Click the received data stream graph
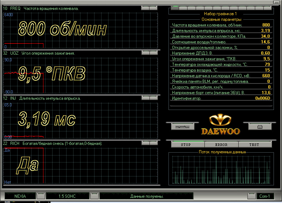Viewport: 282px width, 203px height. pos(221,170)
